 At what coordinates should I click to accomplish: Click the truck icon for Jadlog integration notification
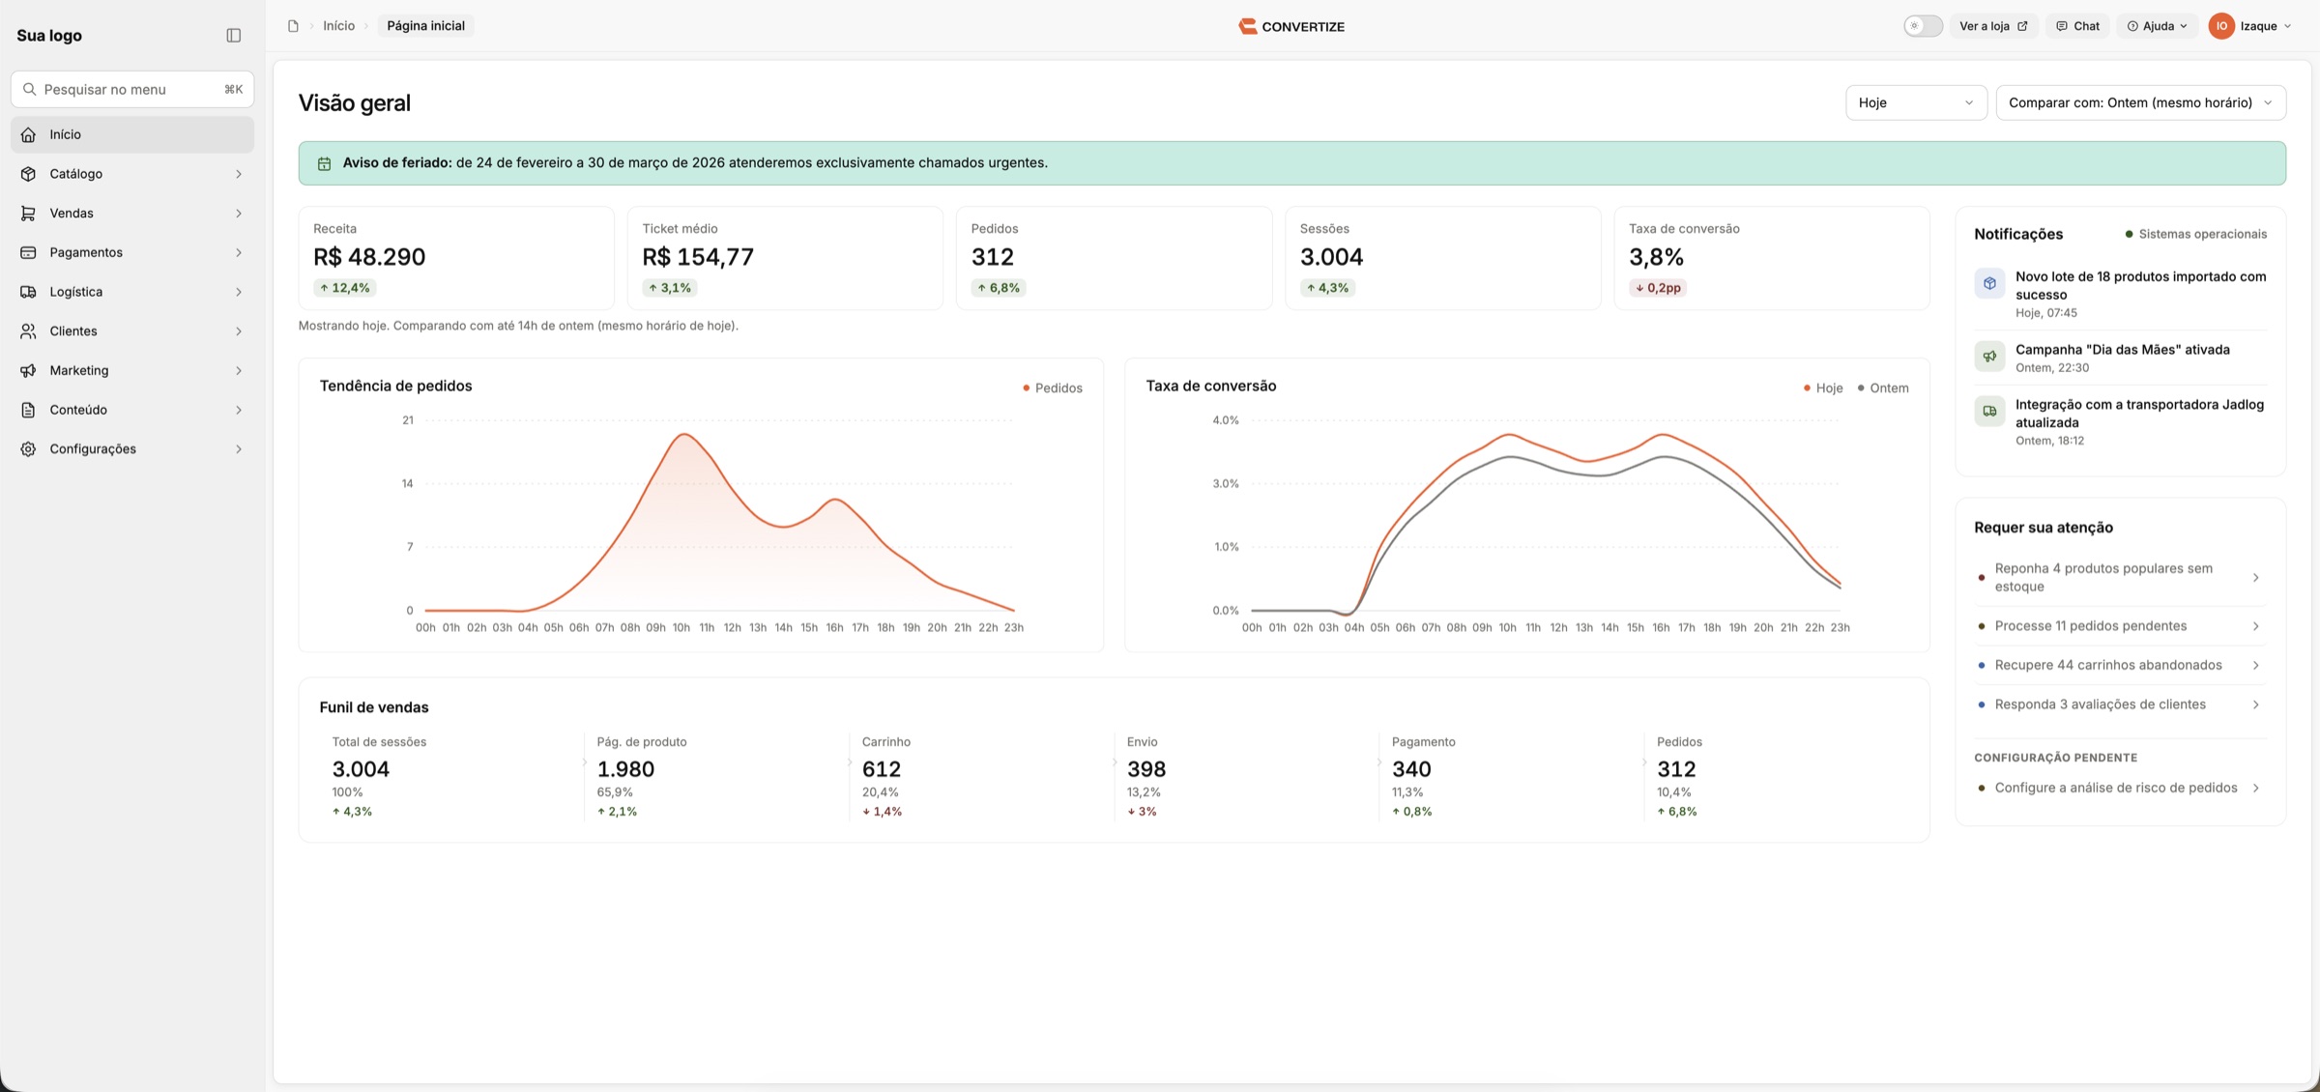1989,411
